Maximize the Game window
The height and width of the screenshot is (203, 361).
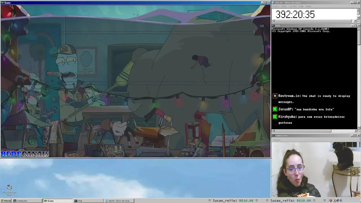point(265,3)
